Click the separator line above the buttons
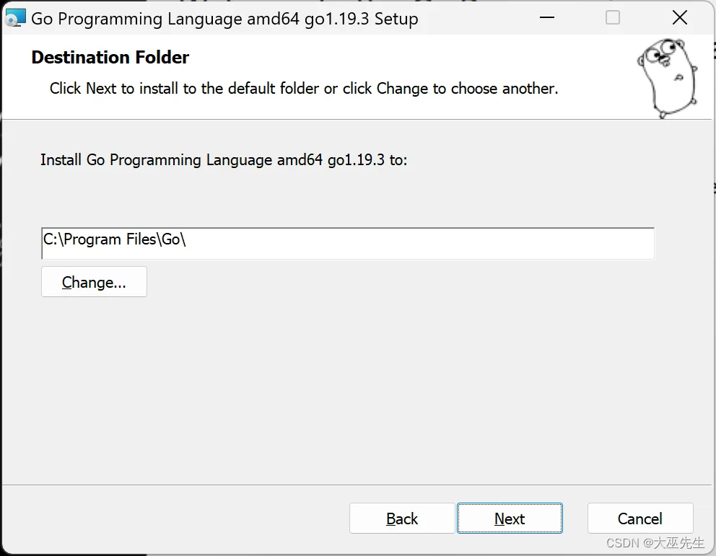Screen dimensions: 716x556 coord(357,485)
